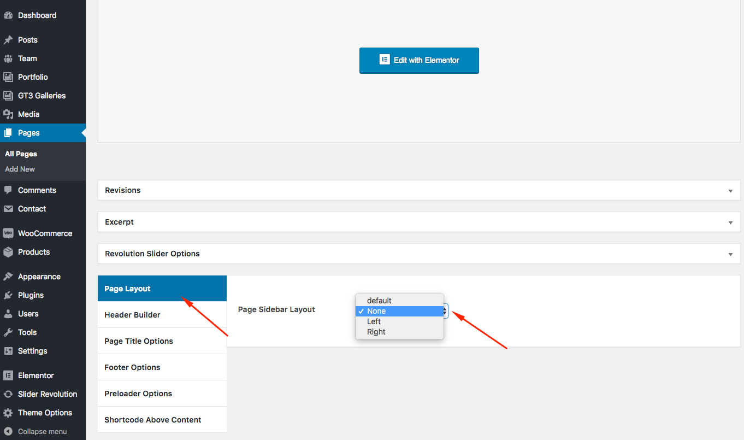Click the Plugins plug icon

point(8,295)
